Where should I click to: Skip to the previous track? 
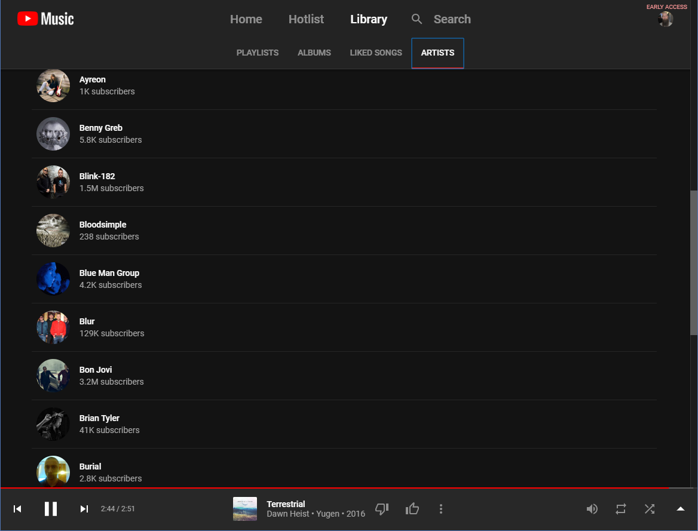tap(17, 509)
